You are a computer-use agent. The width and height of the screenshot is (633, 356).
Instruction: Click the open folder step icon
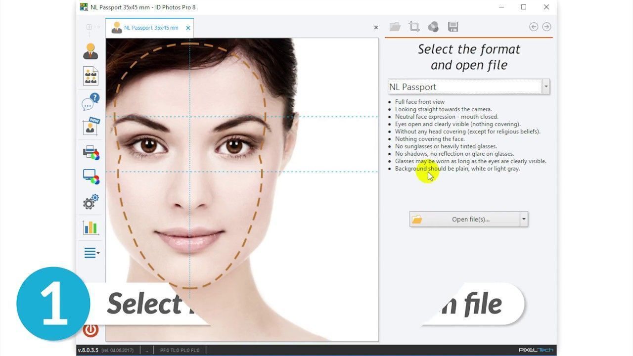tap(395, 27)
